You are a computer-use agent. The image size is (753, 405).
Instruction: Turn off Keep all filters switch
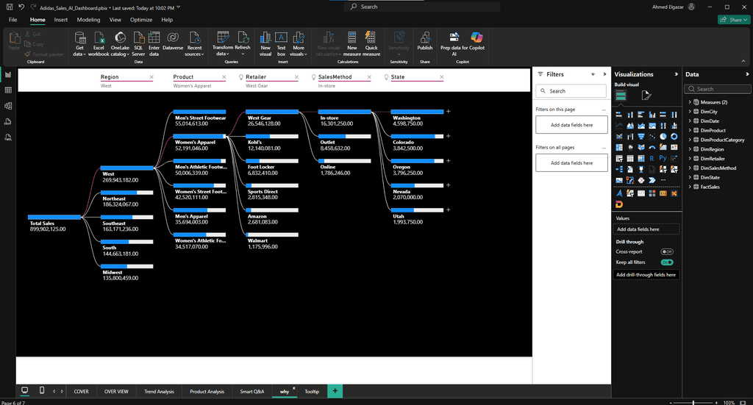[x=667, y=262]
